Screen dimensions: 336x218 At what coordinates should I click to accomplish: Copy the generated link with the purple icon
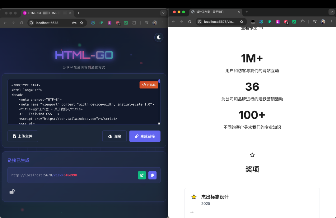152,175
